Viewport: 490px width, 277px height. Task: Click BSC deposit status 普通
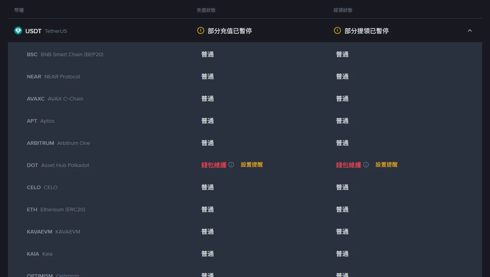click(x=207, y=54)
